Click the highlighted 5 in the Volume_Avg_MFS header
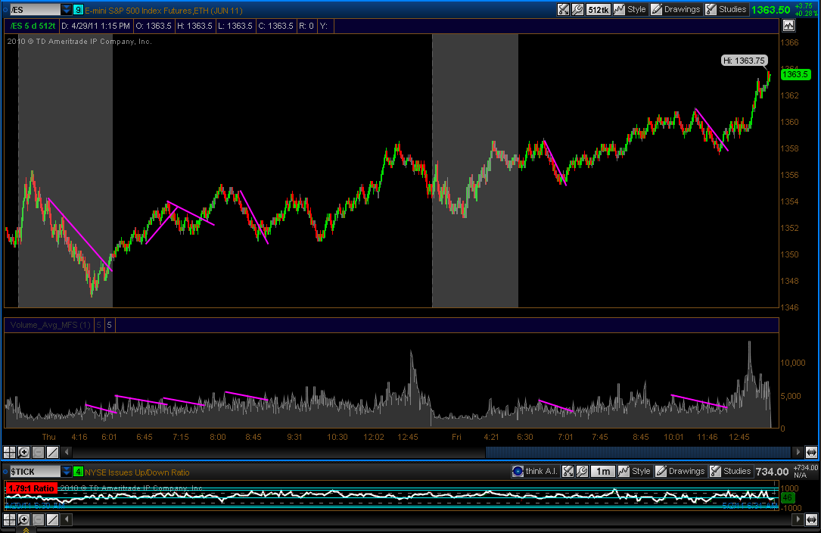The image size is (821, 533). coord(110,325)
